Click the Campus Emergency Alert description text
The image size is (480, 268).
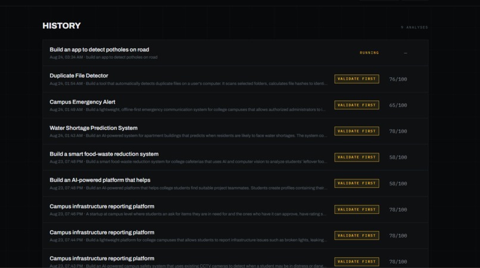click(188, 109)
